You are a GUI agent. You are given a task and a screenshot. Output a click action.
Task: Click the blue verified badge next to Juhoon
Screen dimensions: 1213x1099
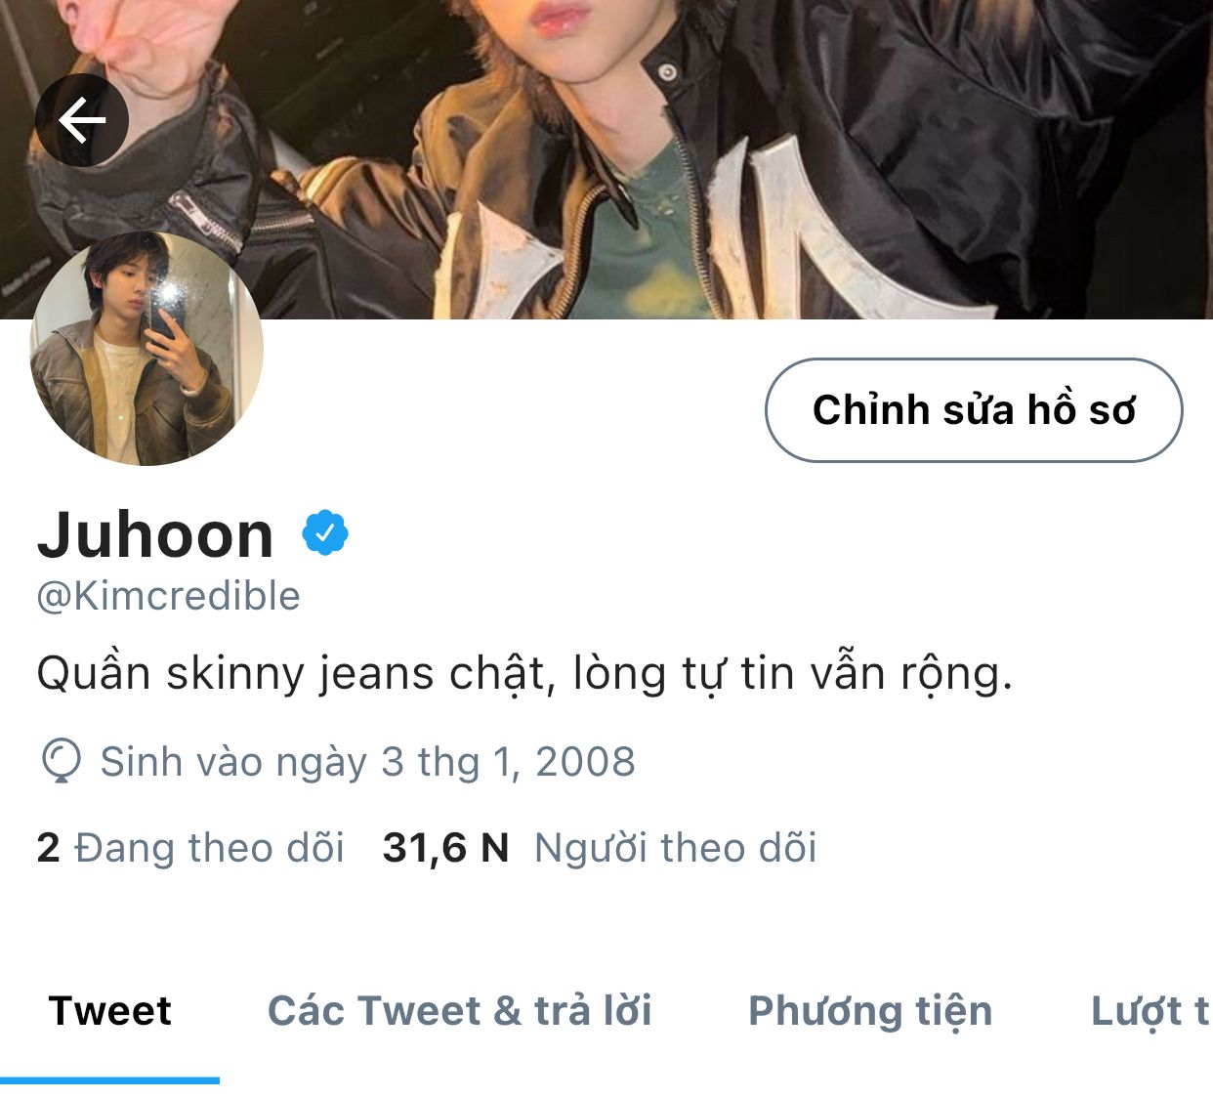[325, 533]
